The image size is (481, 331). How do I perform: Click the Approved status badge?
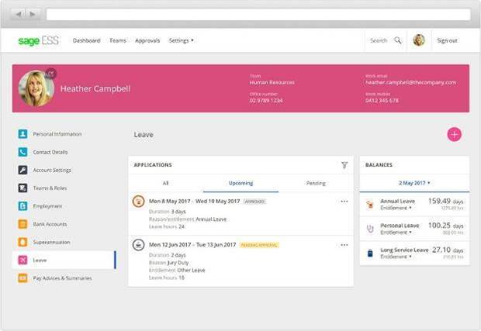point(254,202)
